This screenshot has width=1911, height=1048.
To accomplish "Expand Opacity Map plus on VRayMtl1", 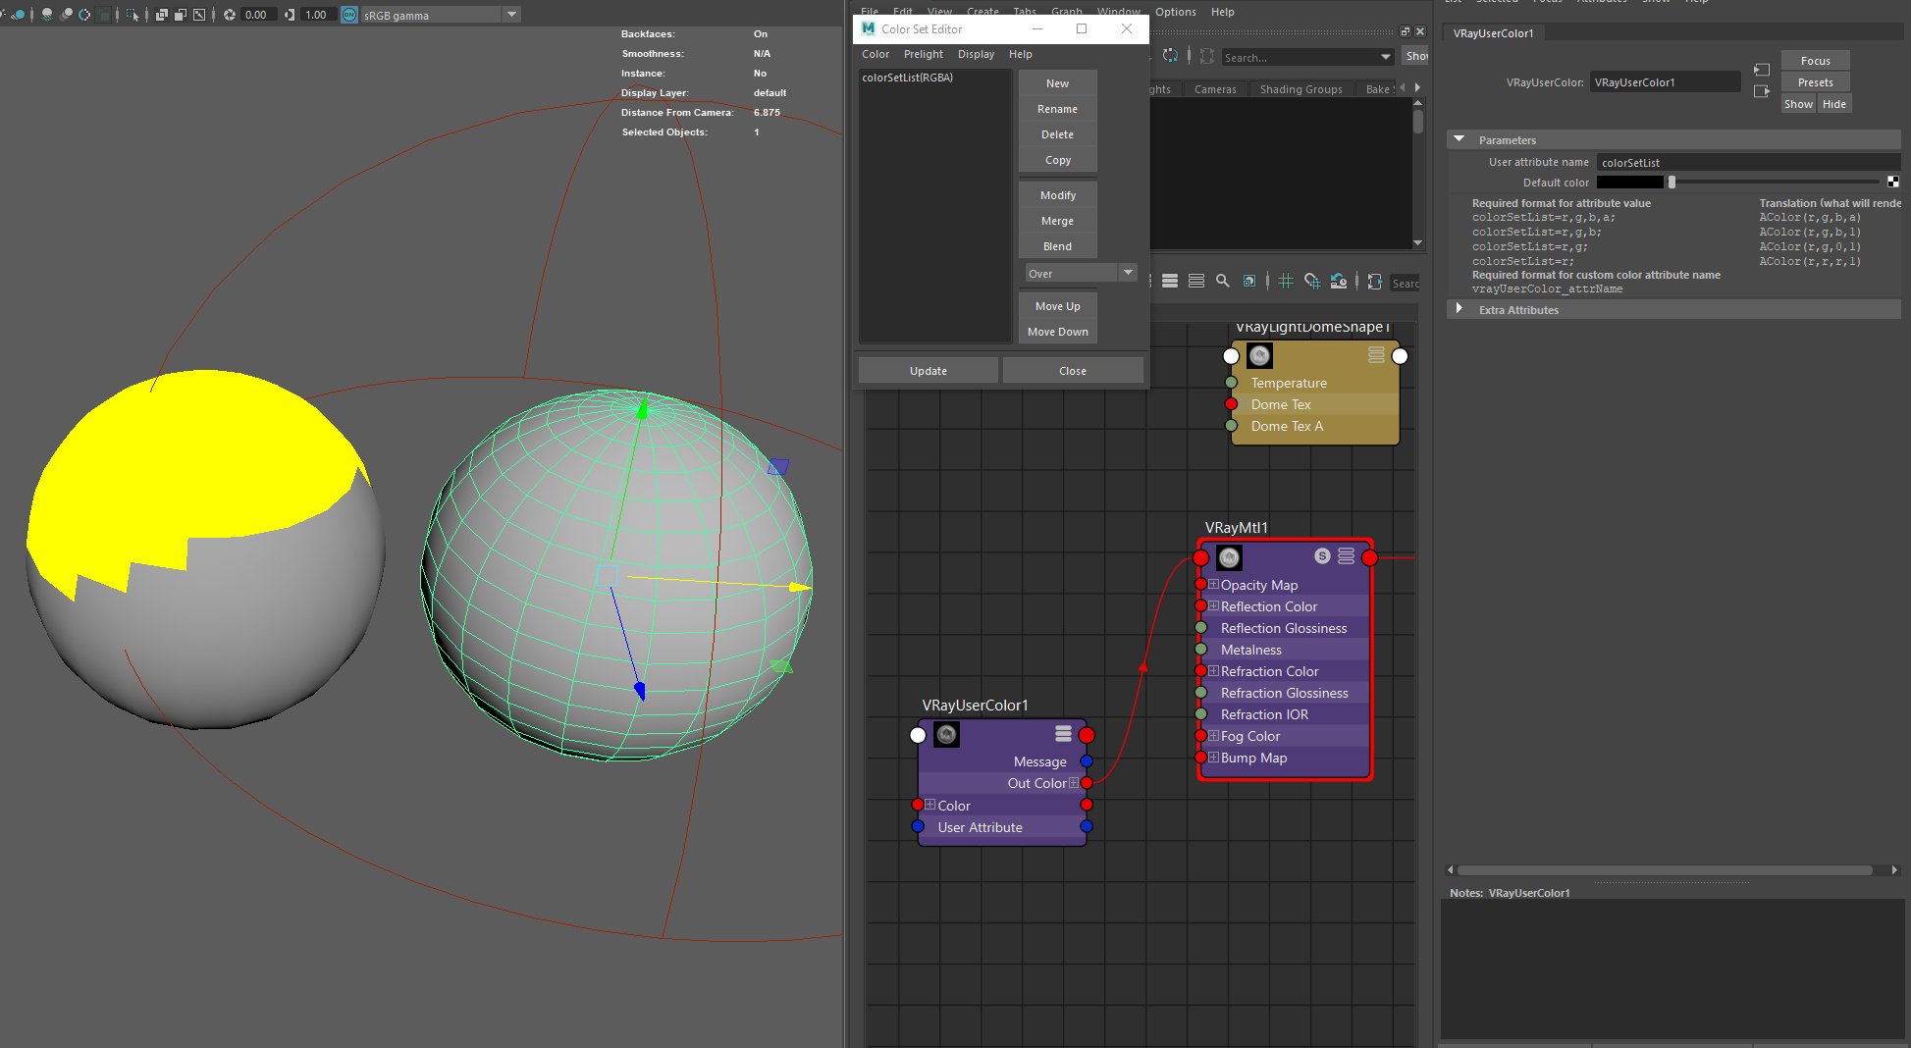I will pos(1214,584).
